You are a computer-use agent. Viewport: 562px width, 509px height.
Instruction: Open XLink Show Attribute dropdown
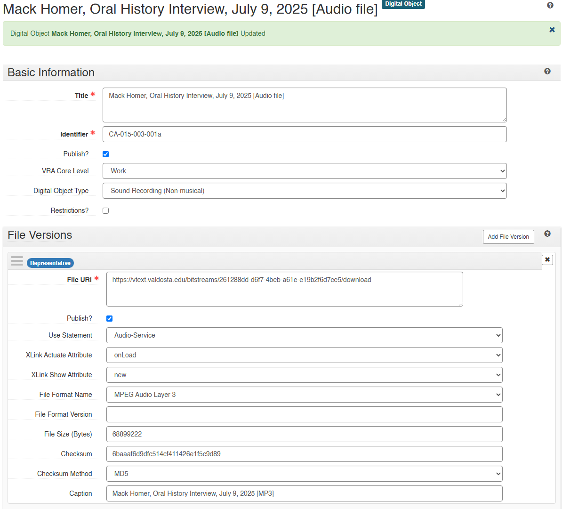click(x=304, y=375)
